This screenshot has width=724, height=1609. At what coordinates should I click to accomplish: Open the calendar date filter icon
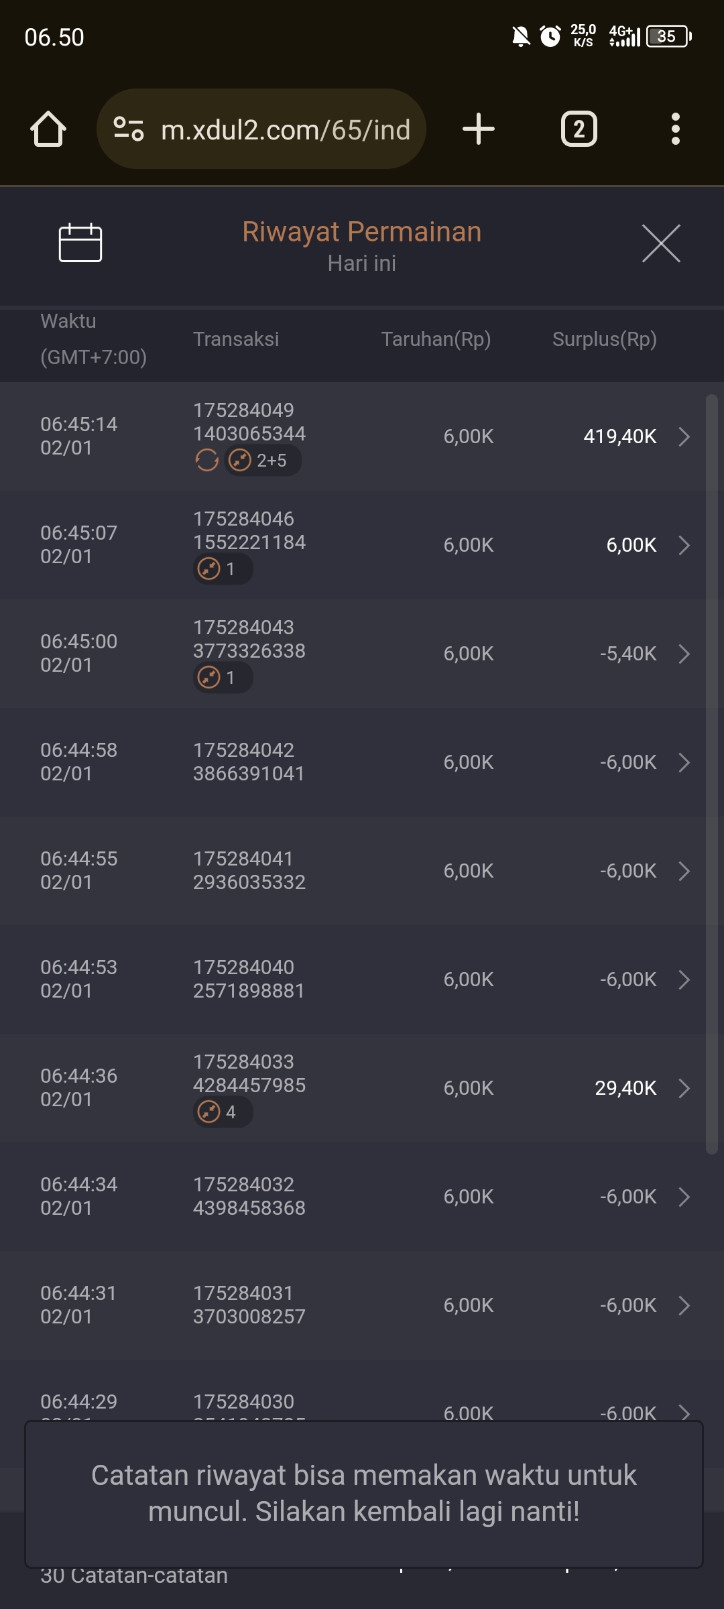coord(80,243)
